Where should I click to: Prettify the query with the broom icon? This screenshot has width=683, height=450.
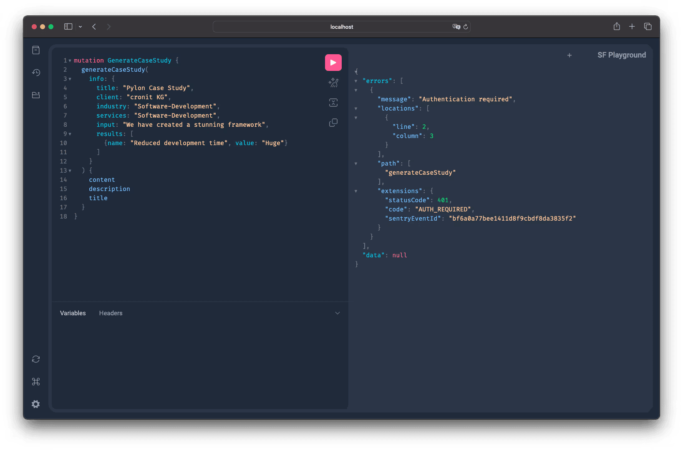[333, 83]
